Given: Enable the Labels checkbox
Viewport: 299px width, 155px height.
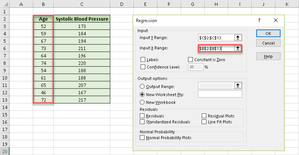Looking at the screenshot, I should pos(143,59).
